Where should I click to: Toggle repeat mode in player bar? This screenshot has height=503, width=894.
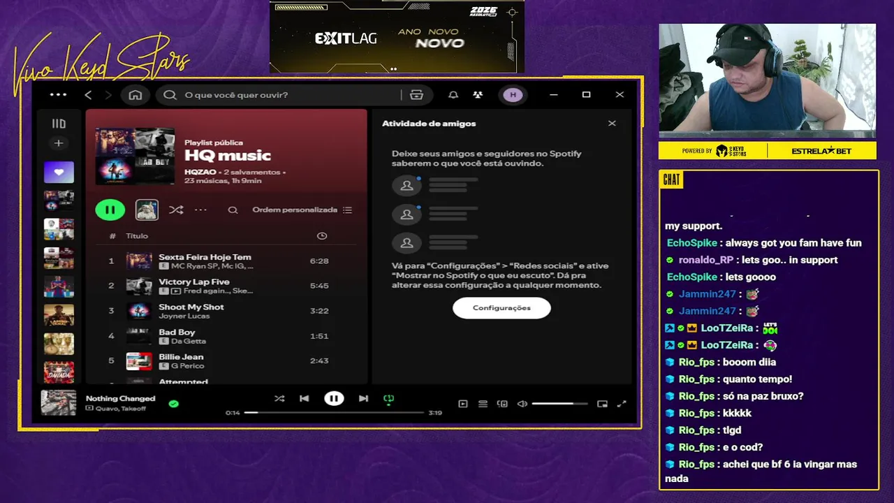(389, 399)
